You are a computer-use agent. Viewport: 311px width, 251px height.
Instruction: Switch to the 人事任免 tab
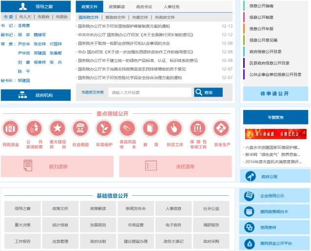pyautogui.click(x=171, y=7)
